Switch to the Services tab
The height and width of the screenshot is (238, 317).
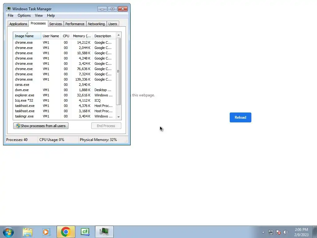56,24
